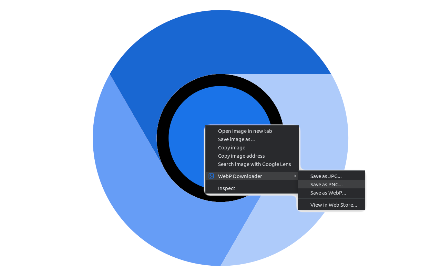The image size is (441, 276).
Task: Choose Save as JPG... option
Action: [x=331, y=176]
